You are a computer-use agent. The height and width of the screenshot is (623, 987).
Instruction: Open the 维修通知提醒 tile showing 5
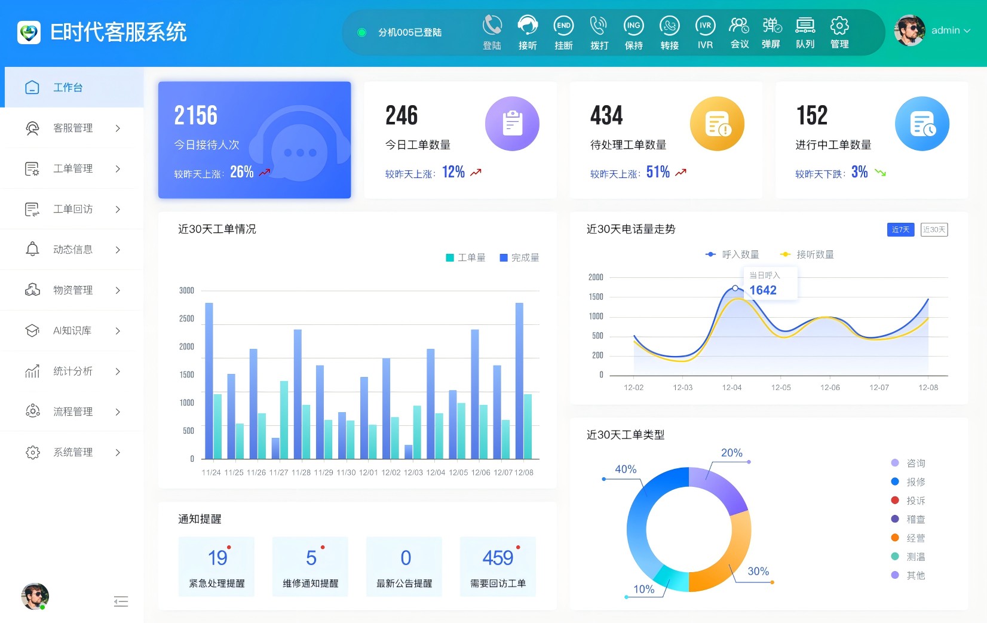pos(310,566)
